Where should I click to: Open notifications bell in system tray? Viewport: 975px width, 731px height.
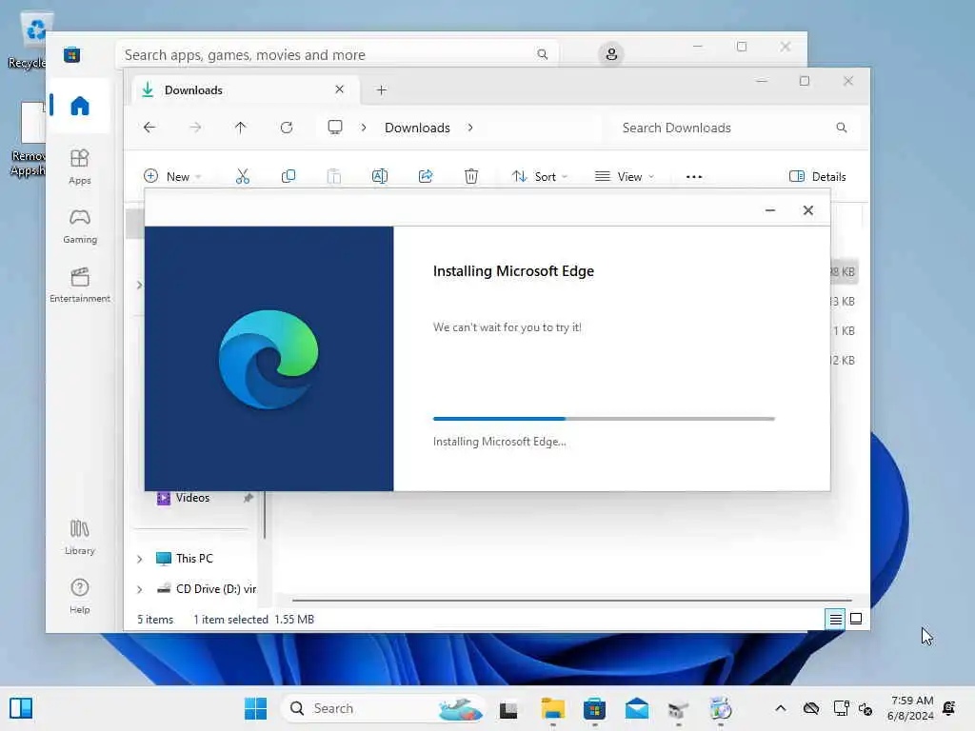pos(949,708)
